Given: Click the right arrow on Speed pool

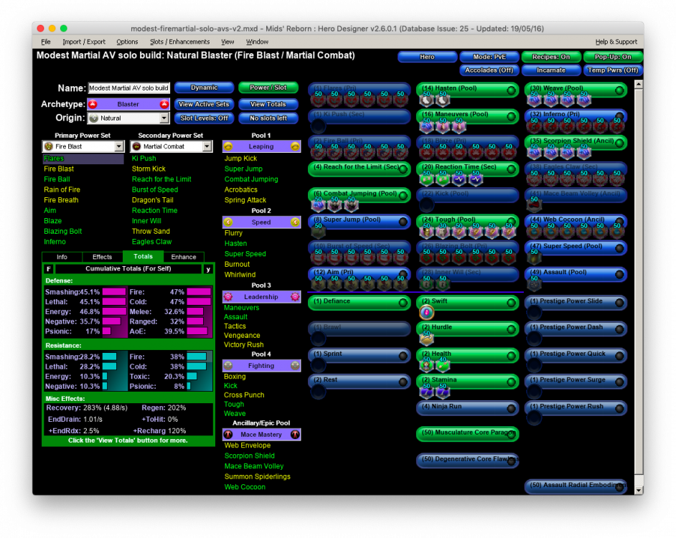Looking at the screenshot, I should click(294, 222).
